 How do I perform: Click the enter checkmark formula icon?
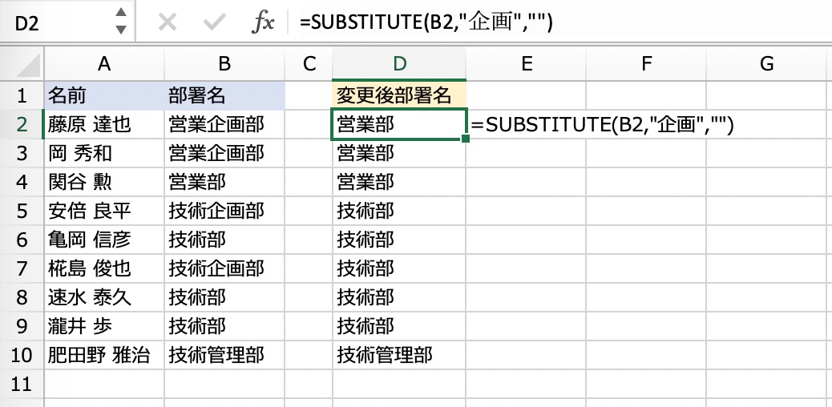(213, 22)
